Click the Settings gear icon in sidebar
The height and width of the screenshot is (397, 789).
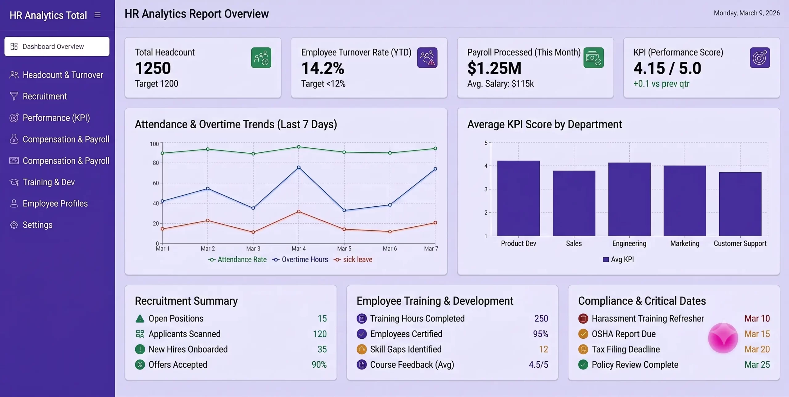pos(14,225)
